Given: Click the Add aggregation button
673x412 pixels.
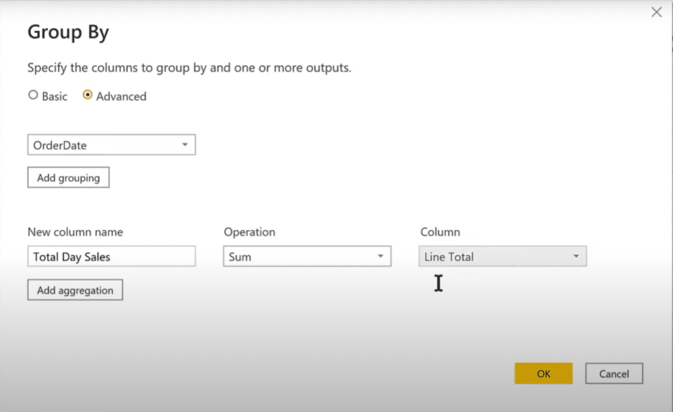Looking at the screenshot, I should tap(75, 290).
